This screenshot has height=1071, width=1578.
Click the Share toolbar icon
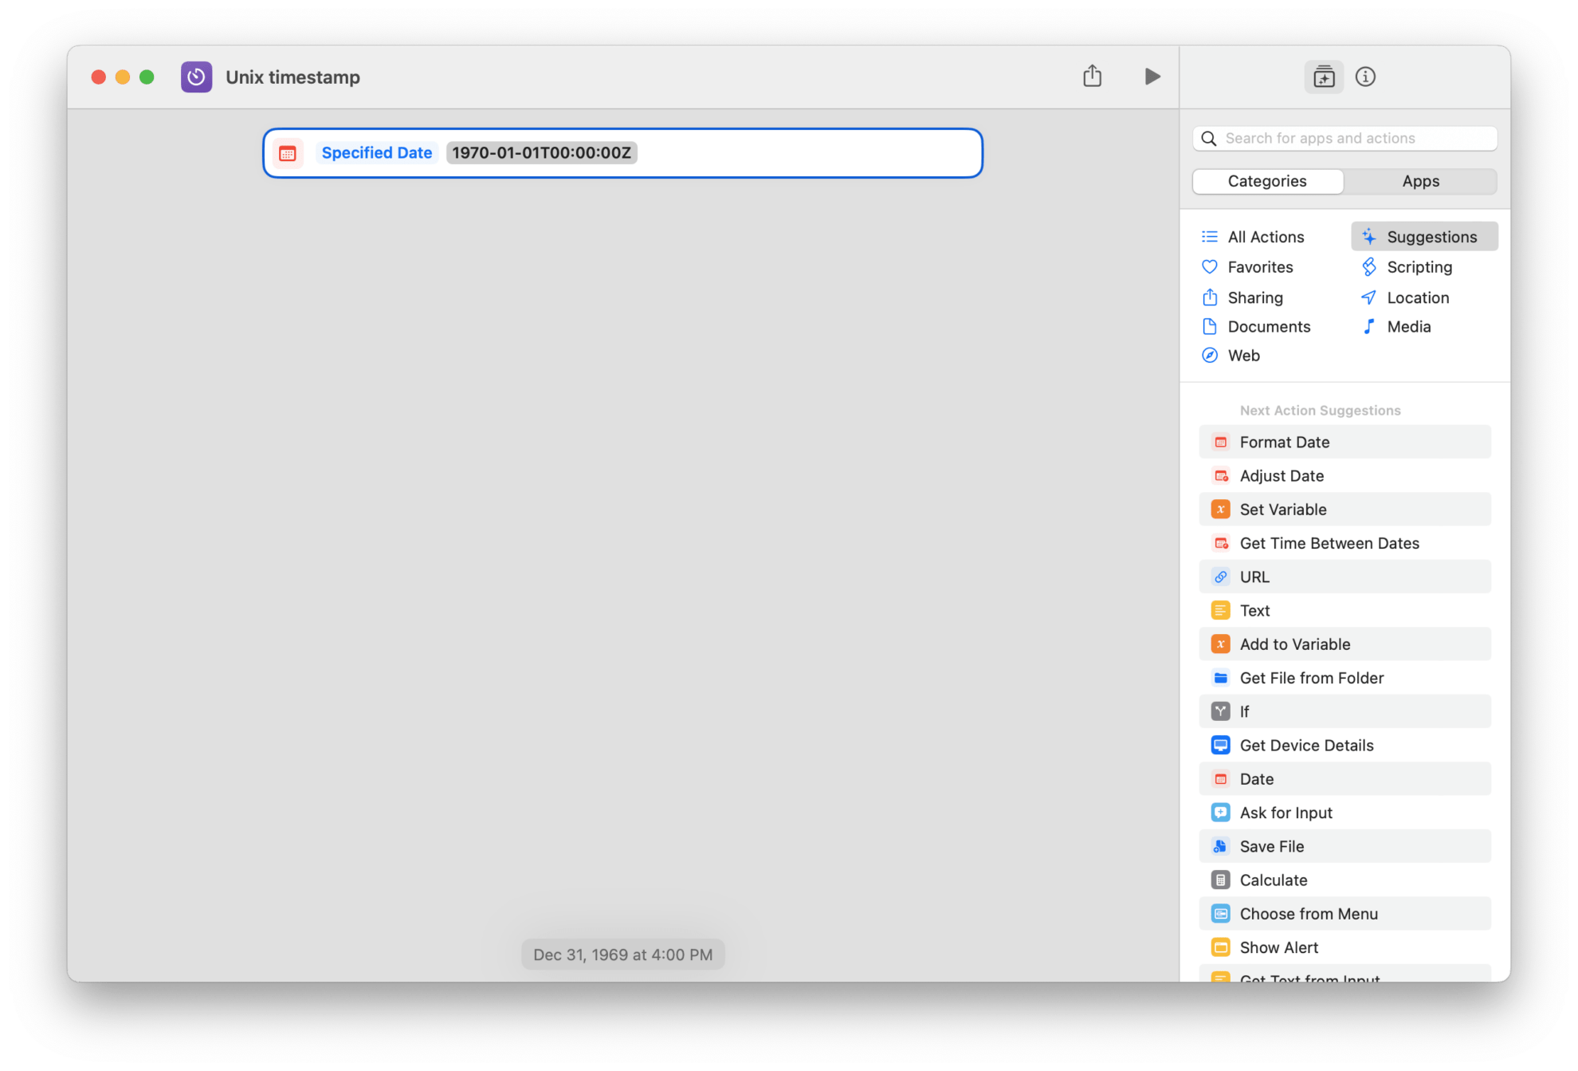[x=1092, y=76]
